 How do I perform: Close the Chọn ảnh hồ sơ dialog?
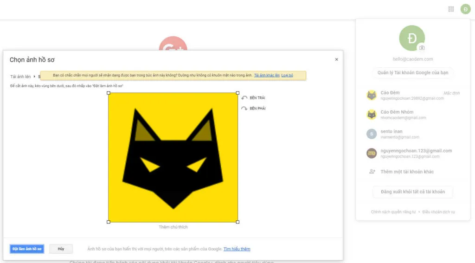(336, 59)
